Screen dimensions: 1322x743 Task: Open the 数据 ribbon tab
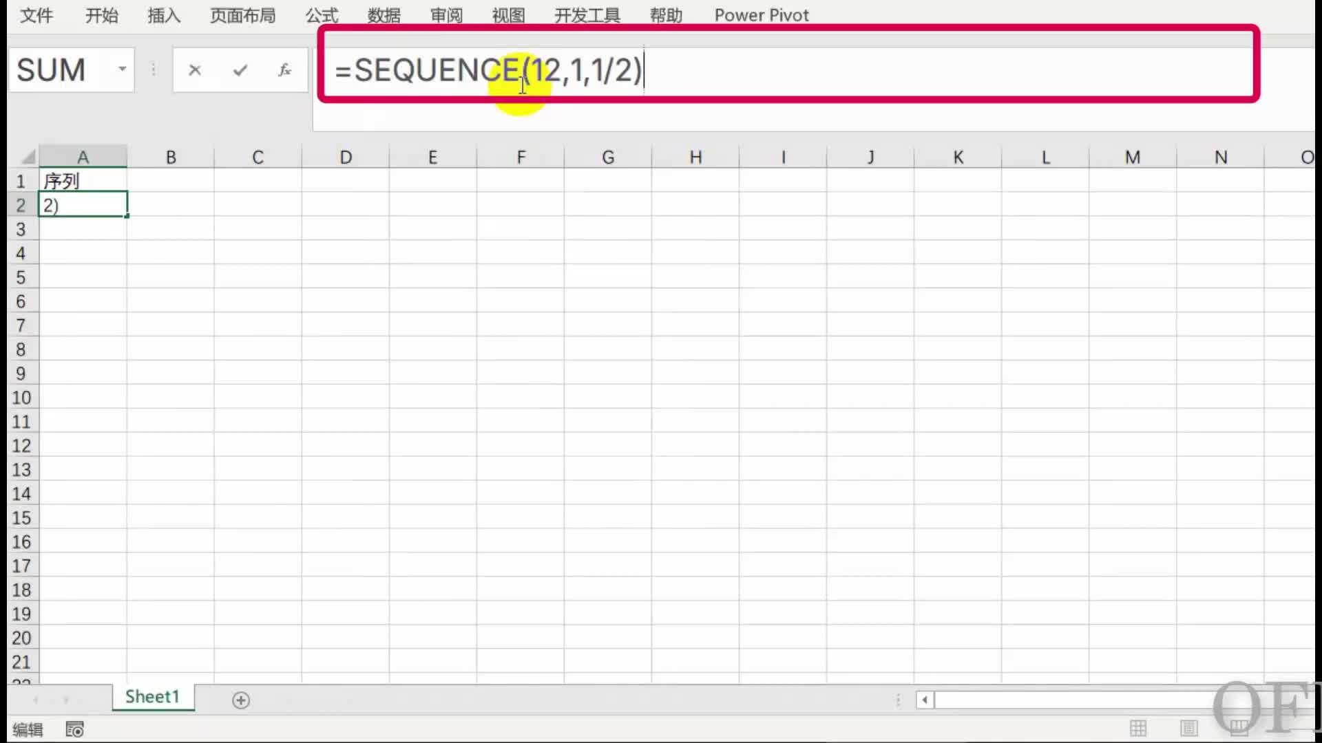click(x=384, y=15)
